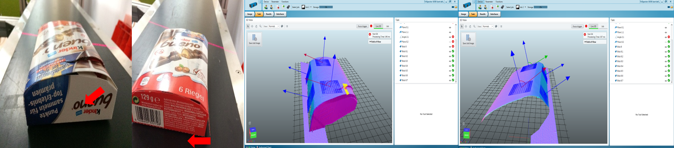The image size is (674, 148).
Task: Open the Parameter menu in right window
Action: [489, 2]
